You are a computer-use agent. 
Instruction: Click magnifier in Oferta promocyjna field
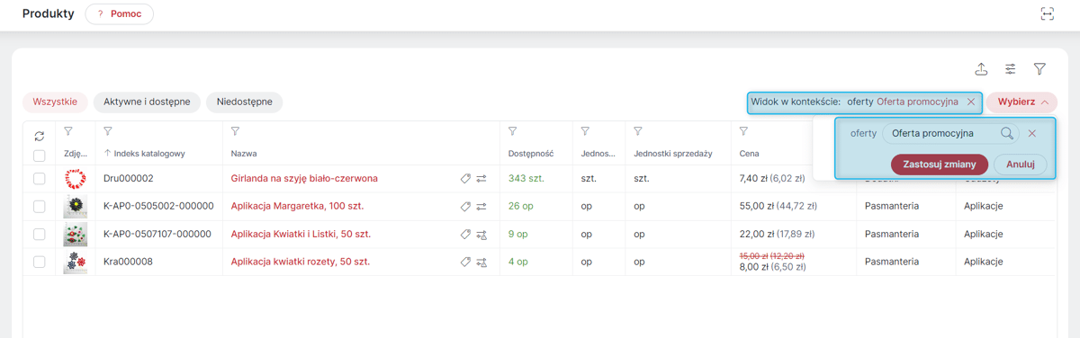(x=1007, y=133)
